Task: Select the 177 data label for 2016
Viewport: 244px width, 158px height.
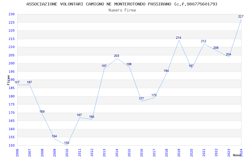Action: pyautogui.click(x=141, y=99)
